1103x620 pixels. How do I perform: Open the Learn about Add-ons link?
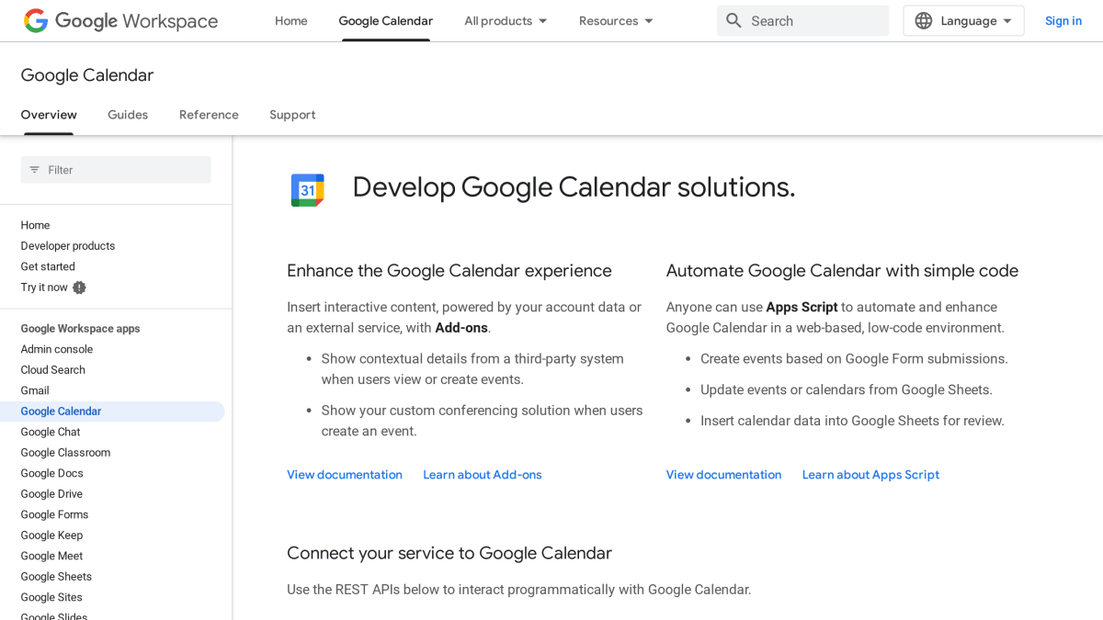pos(483,475)
